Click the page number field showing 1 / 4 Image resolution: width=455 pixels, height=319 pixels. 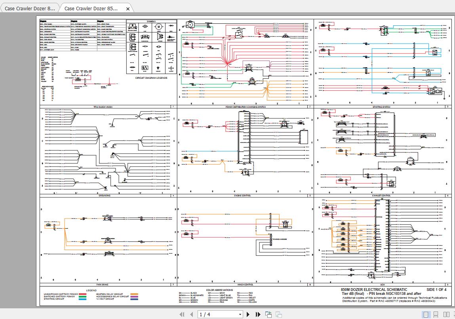tap(217, 315)
